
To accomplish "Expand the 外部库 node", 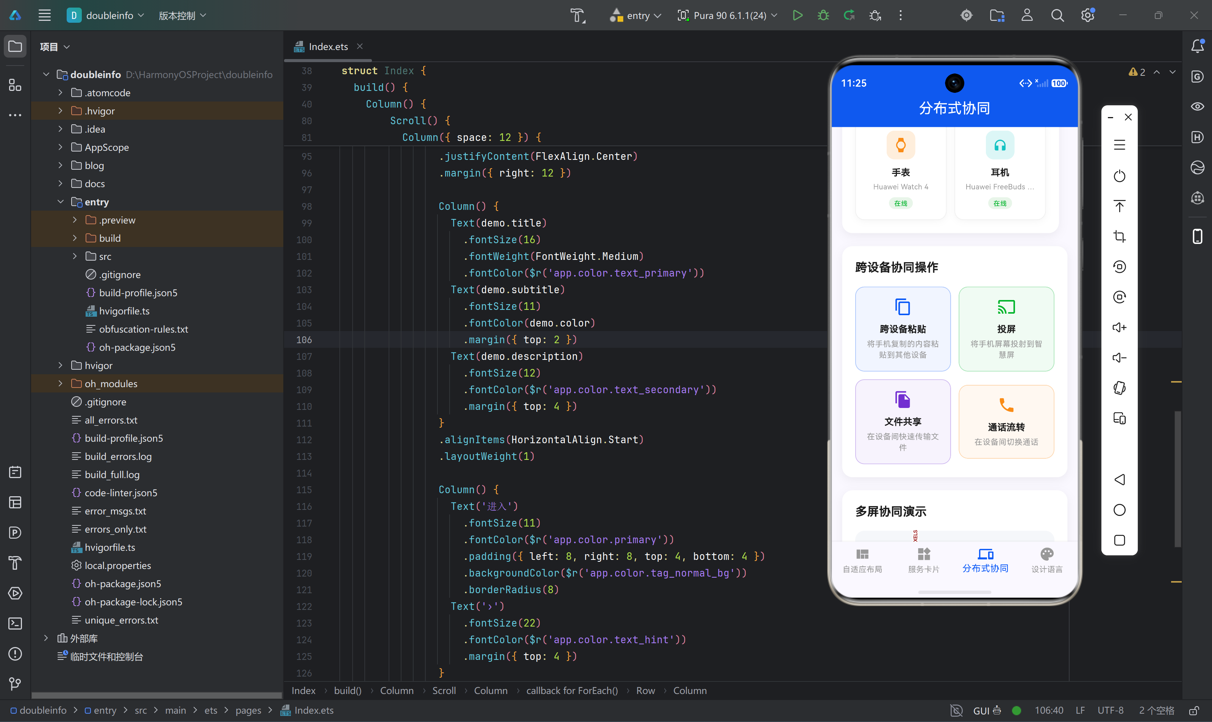I will tap(46, 638).
